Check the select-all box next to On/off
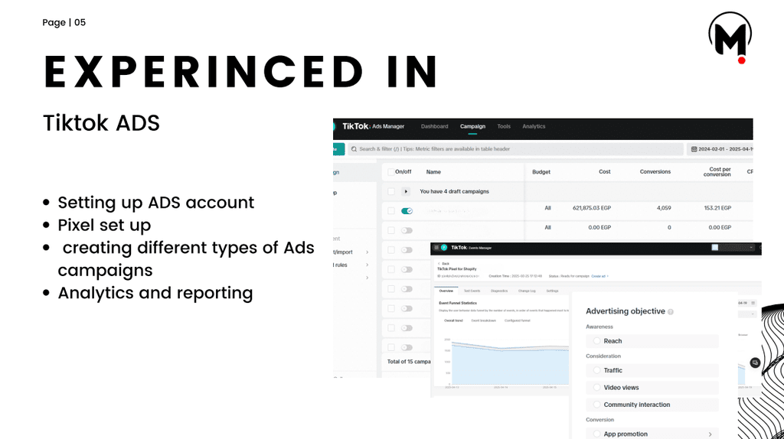Image resolution: width=784 pixels, height=439 pixels. (x=391, y=172)
